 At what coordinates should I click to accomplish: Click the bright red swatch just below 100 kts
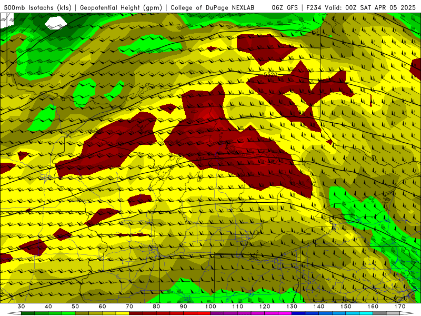click(x=204, y=313)
